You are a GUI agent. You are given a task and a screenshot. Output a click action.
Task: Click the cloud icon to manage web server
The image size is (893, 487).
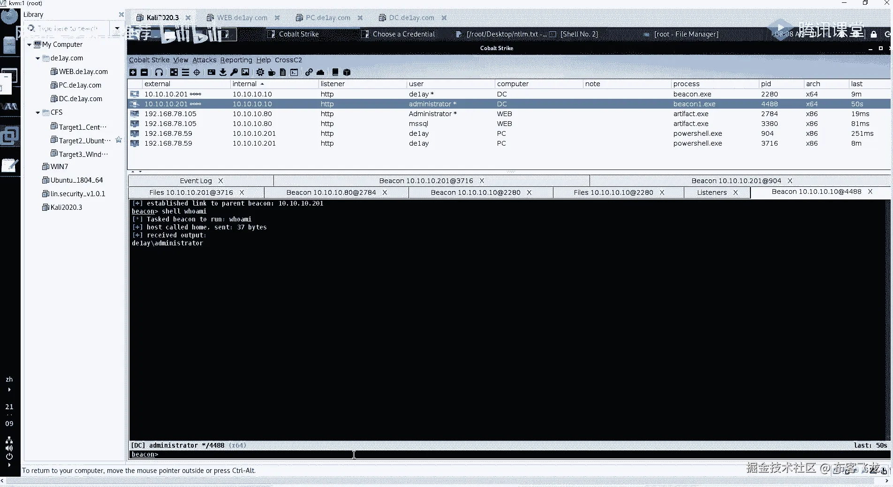tap(320, 72)
